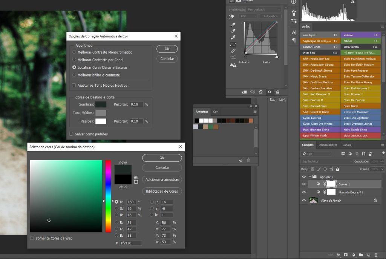Check Somente Cores da Web option
This screenshot has width=386, height=259.
[x=32, y=238]
